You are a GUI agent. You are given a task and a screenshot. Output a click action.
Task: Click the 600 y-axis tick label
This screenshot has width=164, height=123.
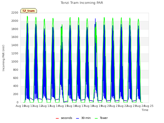click(16, 78)
